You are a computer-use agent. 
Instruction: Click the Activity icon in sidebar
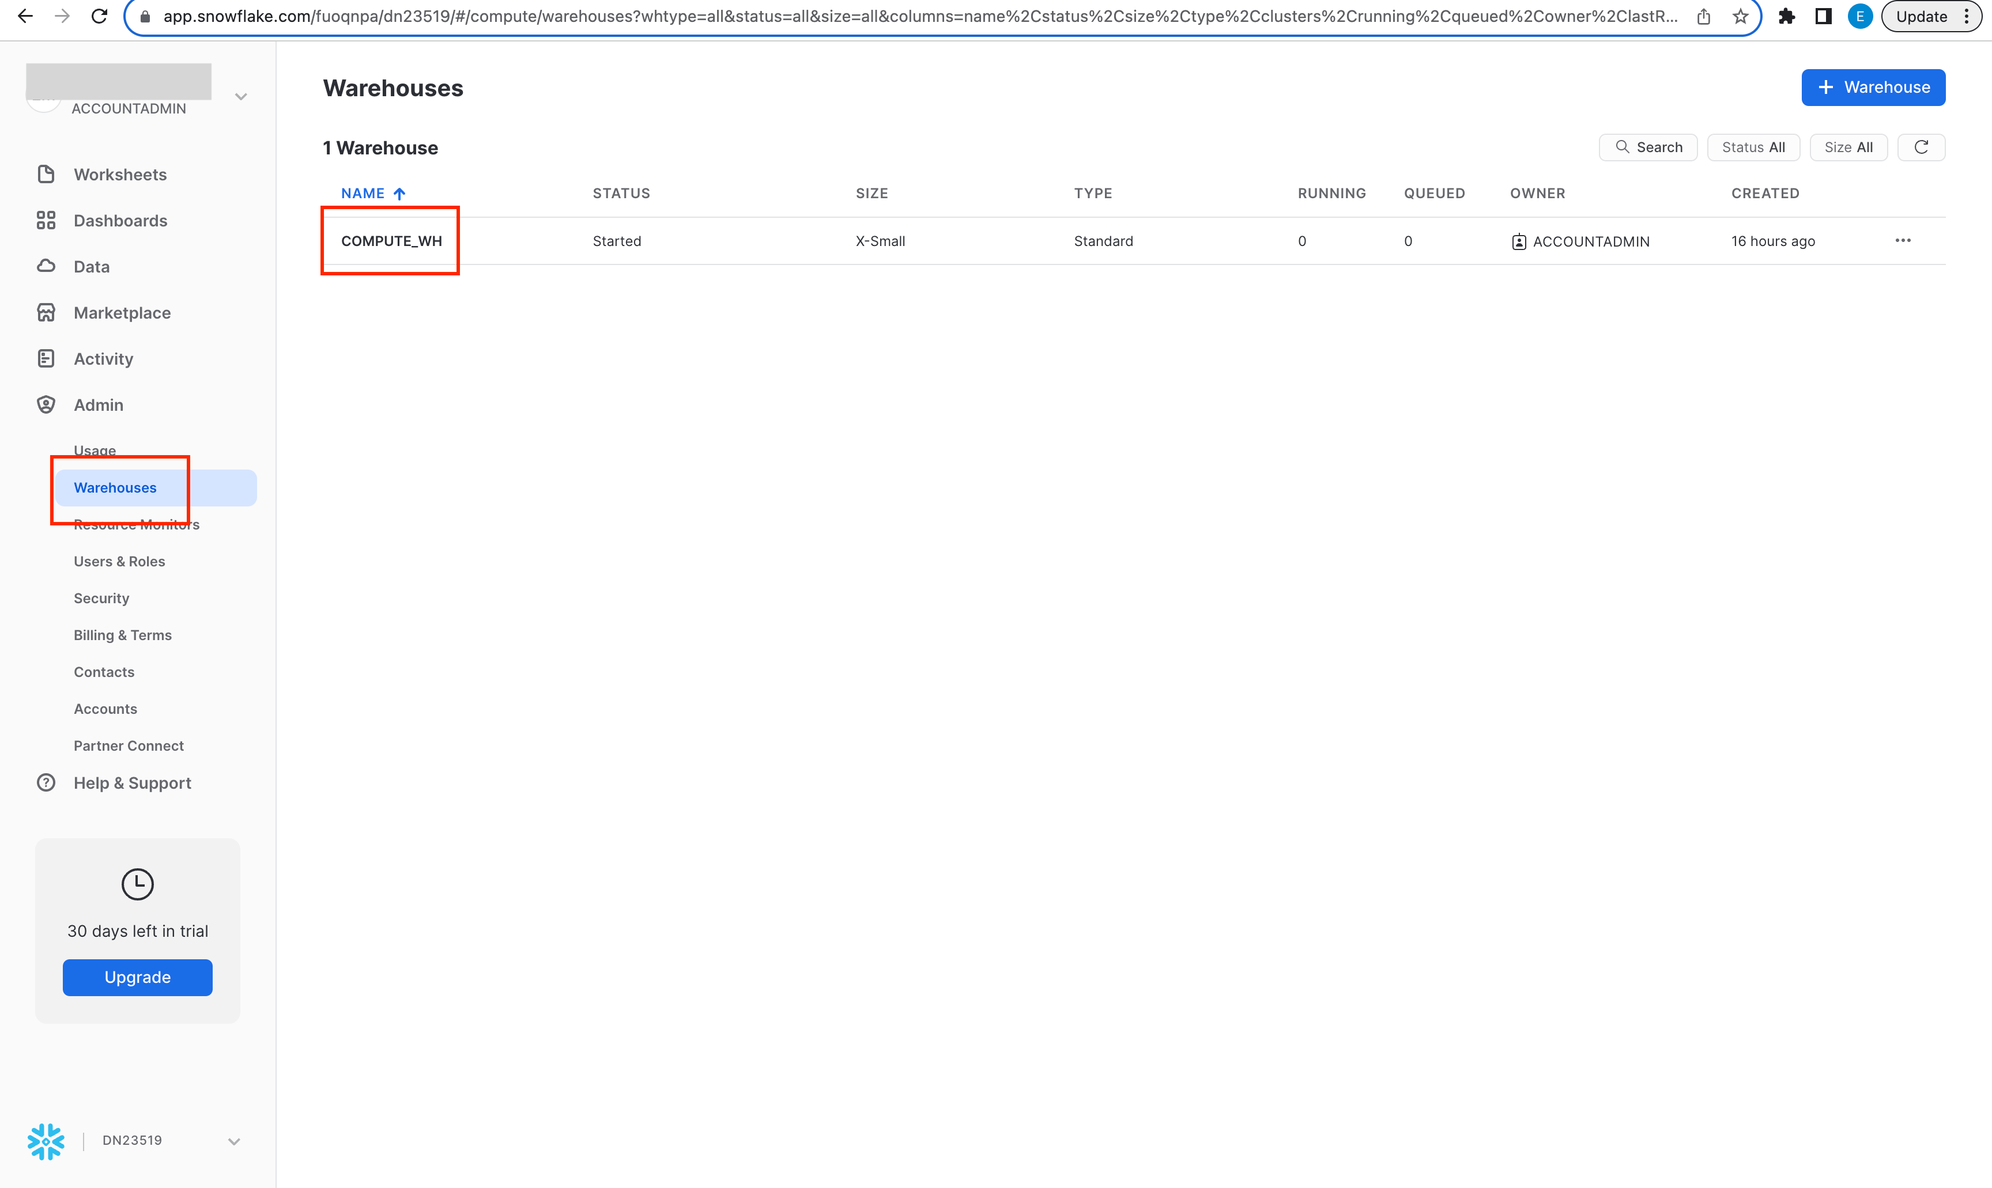[46, 358]
